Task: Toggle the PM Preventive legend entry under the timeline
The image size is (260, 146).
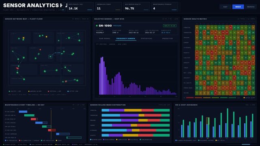Action: pos(11,141)
